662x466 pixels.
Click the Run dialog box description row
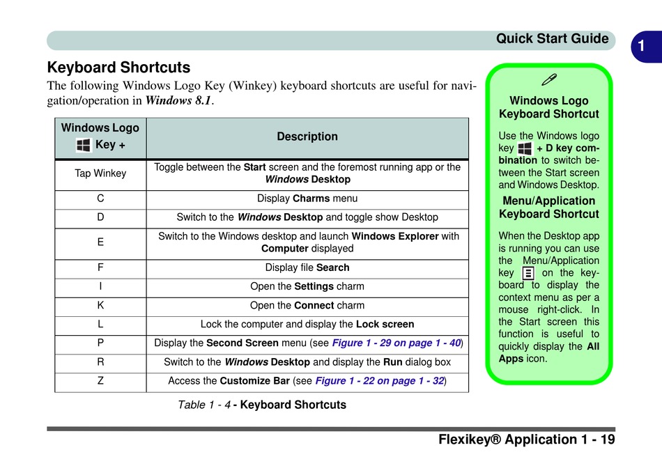[x=307, y=364]
